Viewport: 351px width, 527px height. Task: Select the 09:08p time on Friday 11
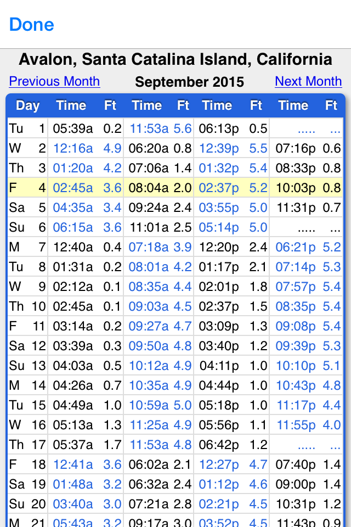[x=296, y=326]
